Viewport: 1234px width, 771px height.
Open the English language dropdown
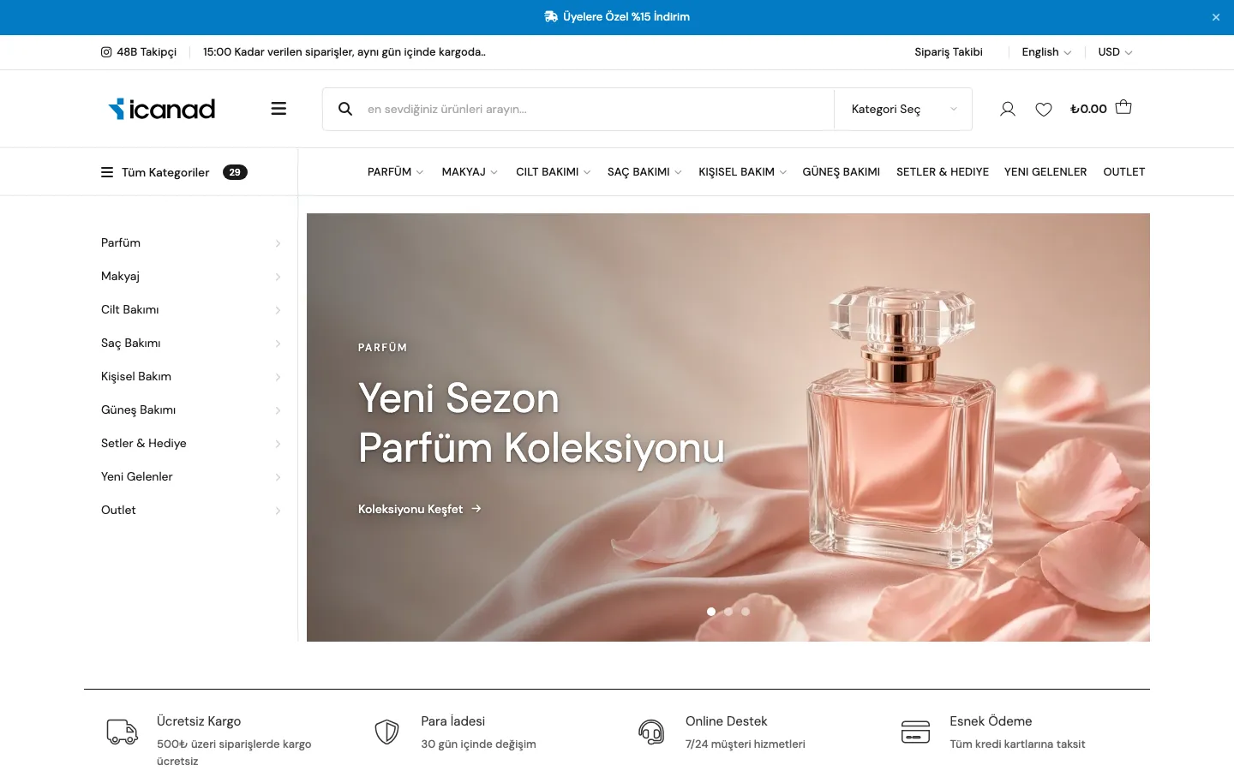[1046, 52]
